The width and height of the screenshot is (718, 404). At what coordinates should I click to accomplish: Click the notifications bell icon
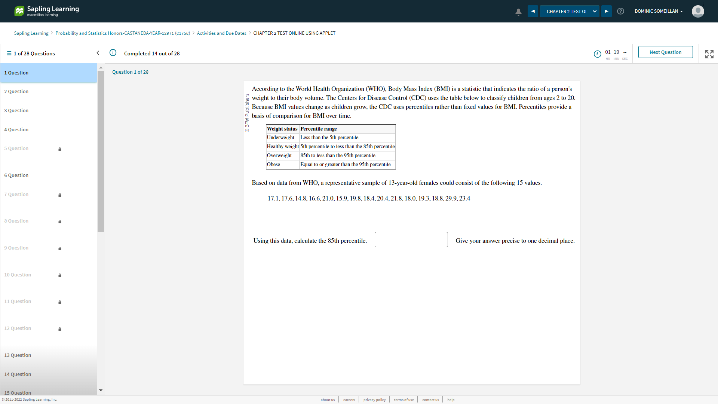[x=518, y=12]
